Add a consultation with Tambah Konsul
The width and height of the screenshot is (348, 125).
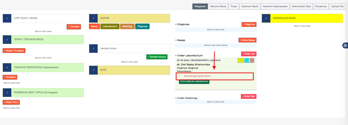[x=157, y=57]
